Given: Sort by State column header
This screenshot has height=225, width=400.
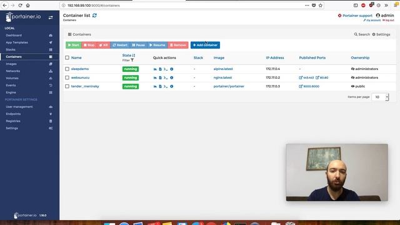Looking at the screenshot, I should click(129, 56).
